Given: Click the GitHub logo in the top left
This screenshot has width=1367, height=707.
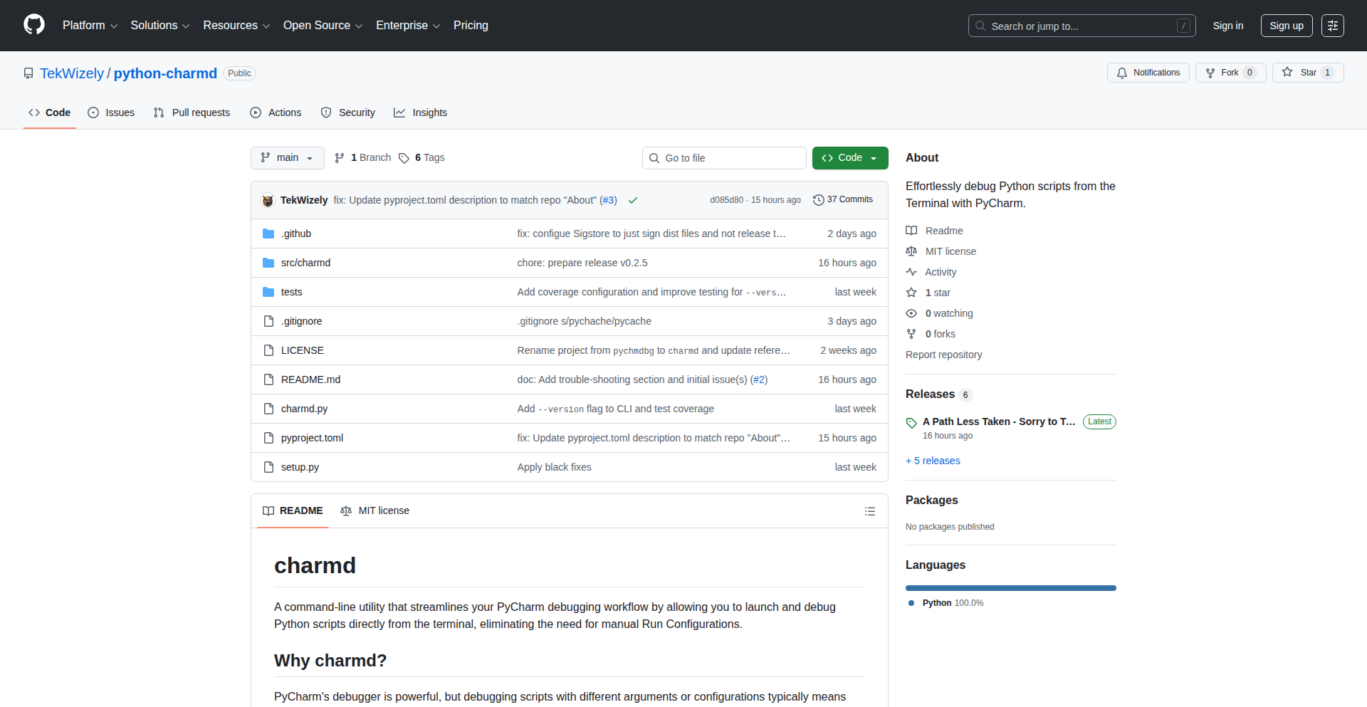Looking at the screenshot, I should 33,25.
